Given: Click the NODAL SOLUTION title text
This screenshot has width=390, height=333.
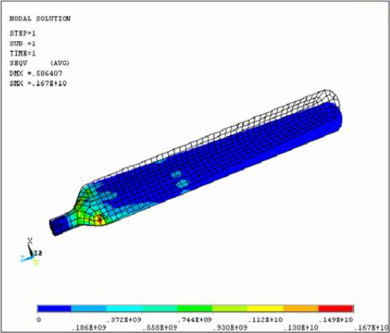Looking at the screenshot, I should (40, 18).
